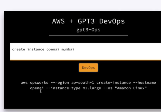The image size is (161, 112).
Task: Click the "gpt3-Ops" subtitle text
Action: [88, 30]
